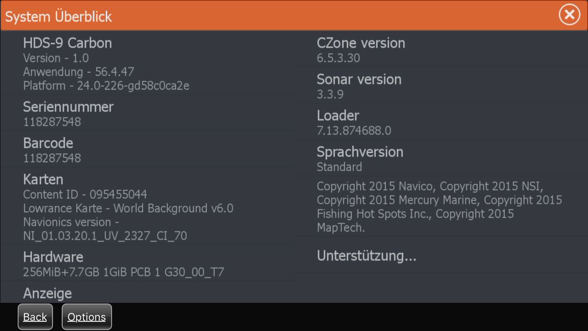
Task: Tap the Platform version line
Action: click(106, 86)
